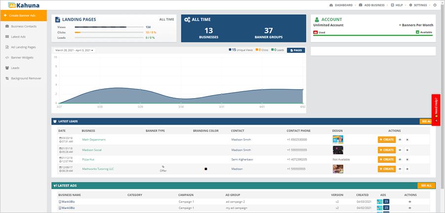Click See All in Latest Ads section
445x213 pixels.
click(x=426, y=185)
